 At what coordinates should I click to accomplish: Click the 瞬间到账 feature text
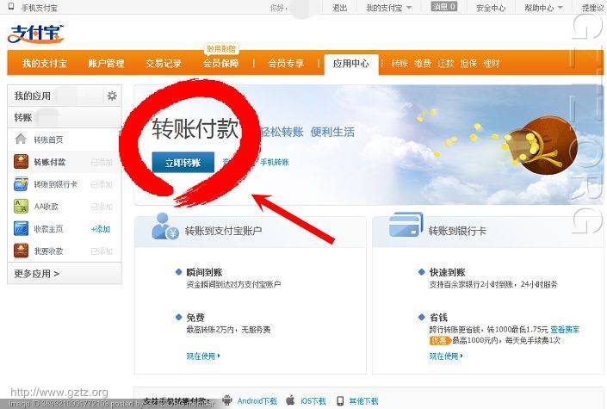tap(204, 272)
